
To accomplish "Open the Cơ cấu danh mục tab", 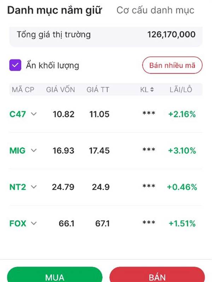I will [155, 11].
